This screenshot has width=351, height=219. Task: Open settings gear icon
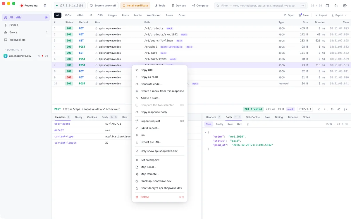click(345, 6)
